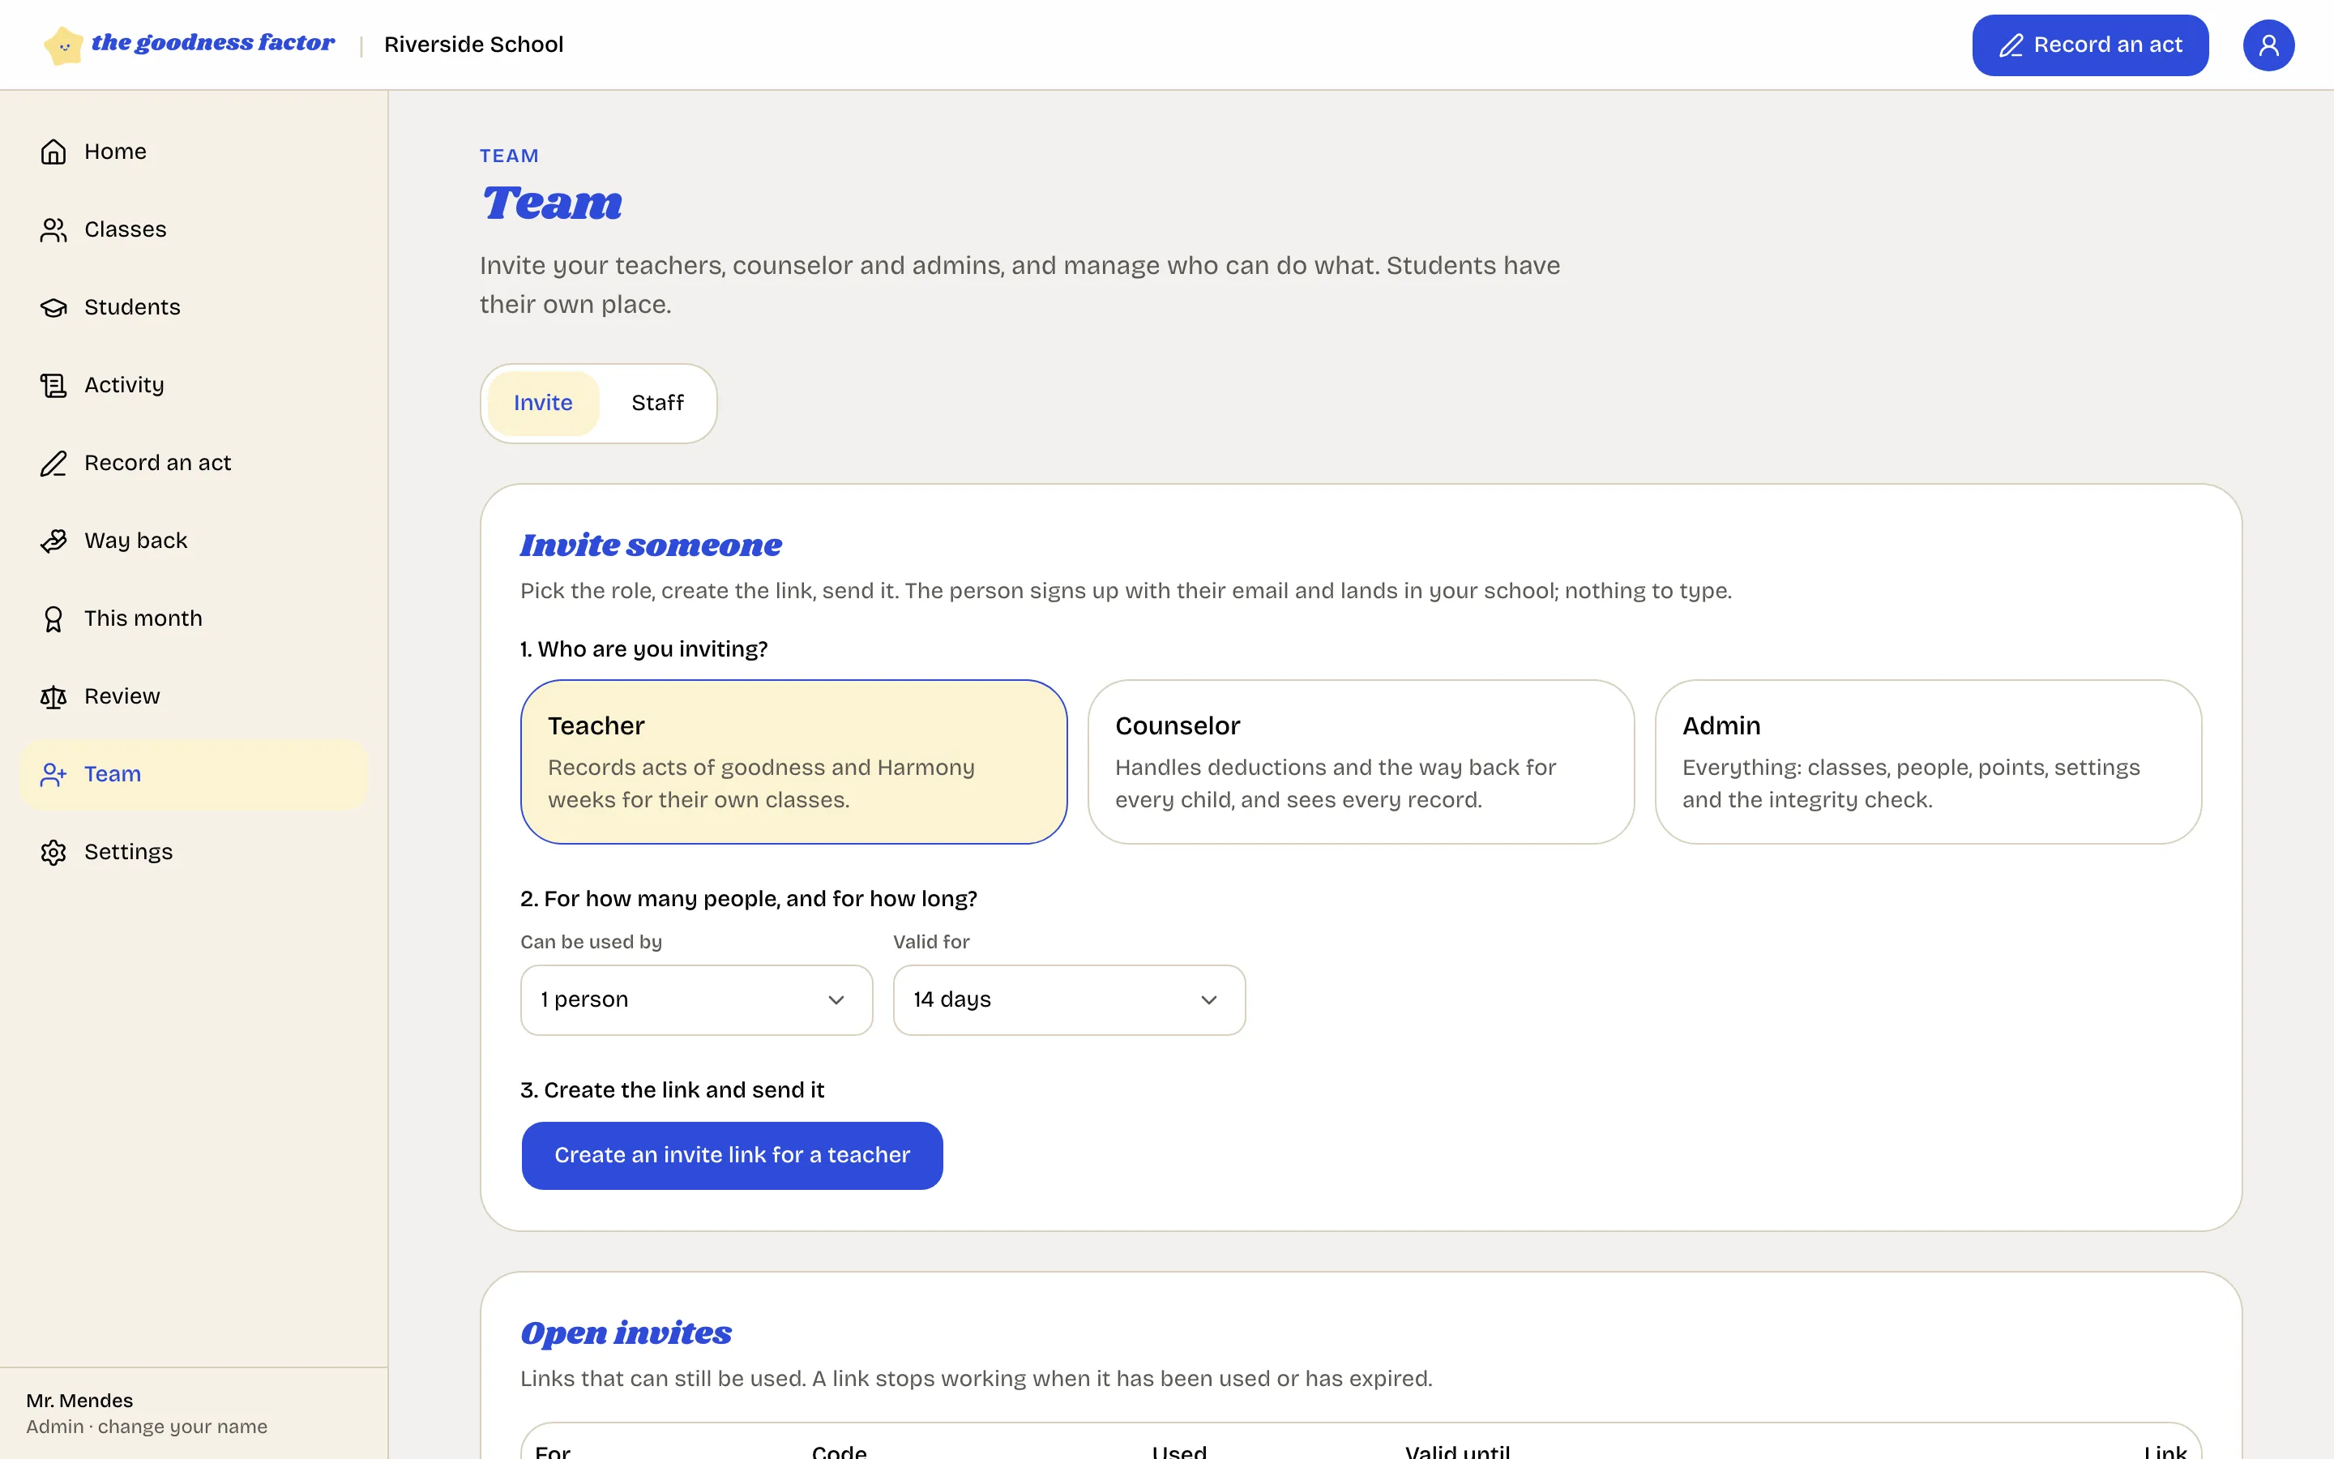2334x1459 pixels.
Task: Click Mr. Mendes name at sidebar bottom
Action: tap(79, 1400)
